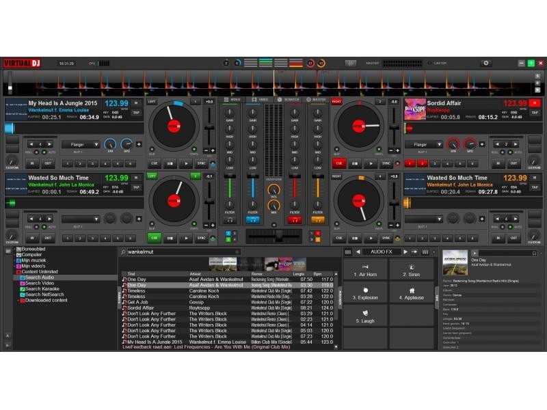
Task: Lower deck 1 pitch with the minus button
Action: pyautogui.click(x=206, y=150)
